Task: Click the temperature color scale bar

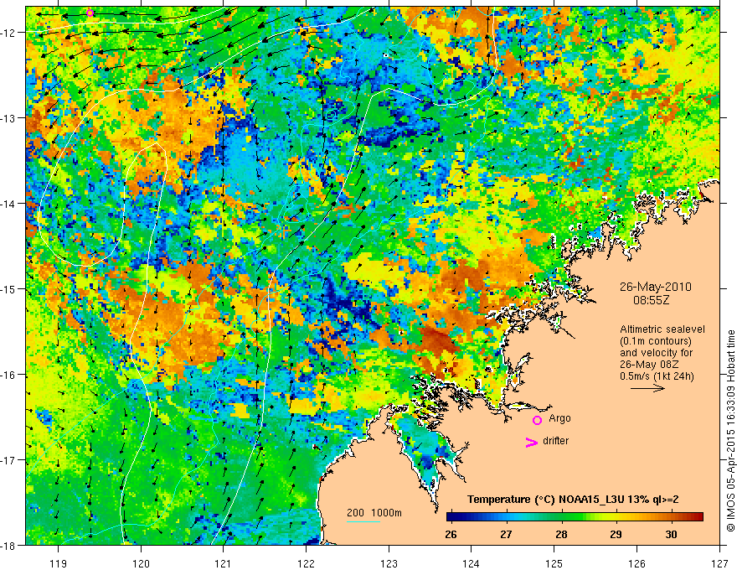Action: pyautogui.click(x=575, y=517)
